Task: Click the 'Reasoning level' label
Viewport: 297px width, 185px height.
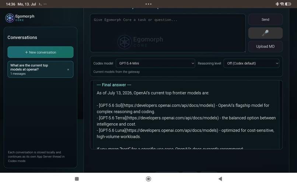Action: pyautogui.click(x=209, y=64)
